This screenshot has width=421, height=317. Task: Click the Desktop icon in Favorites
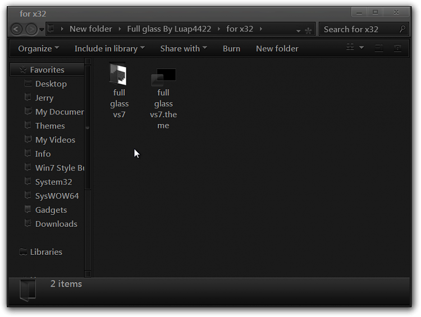[x=28, y=83]
